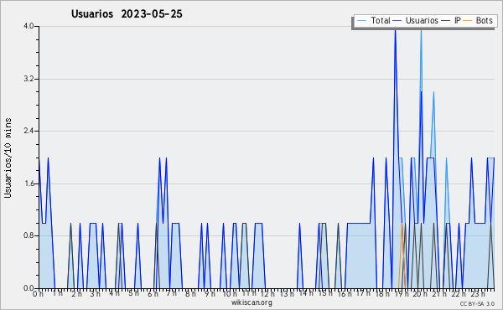The width and height of the screenshot is (503, 310).
Task: Click the '1 h' x-axis label
Action: (57, 293)
